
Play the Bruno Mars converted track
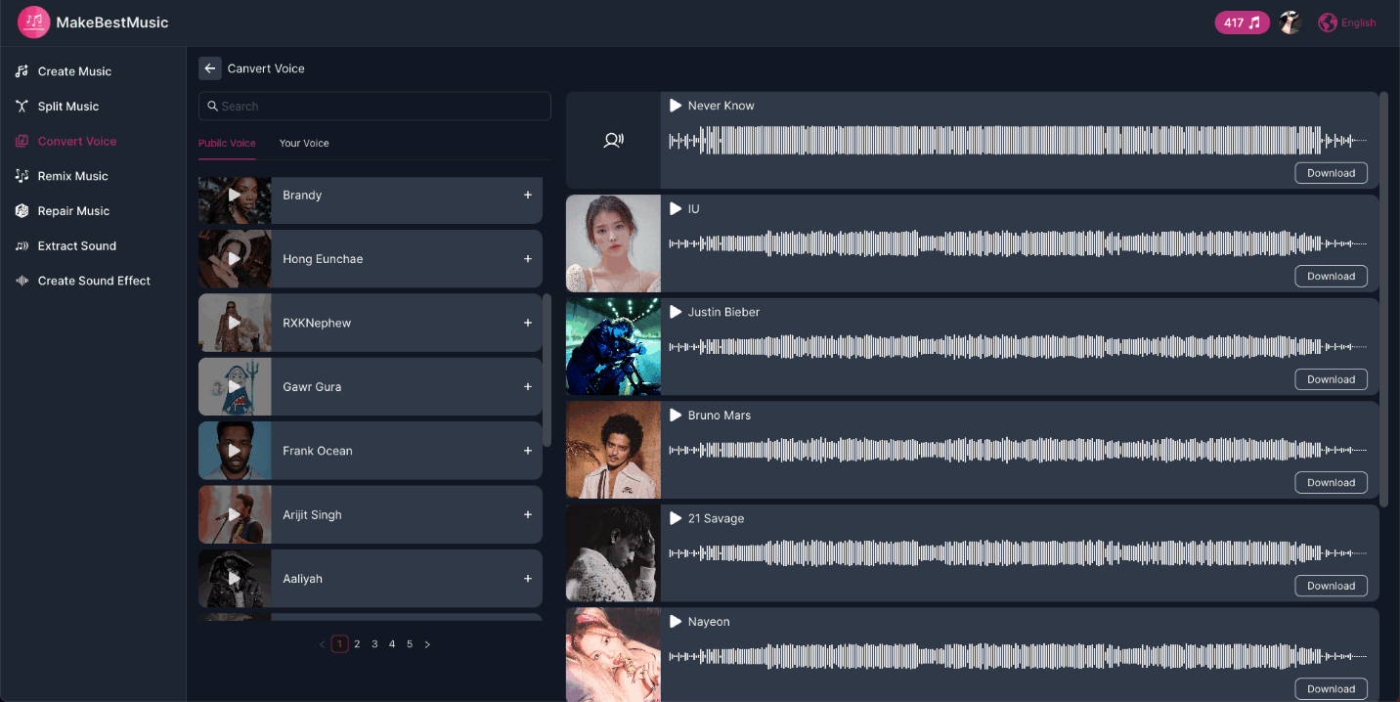pos(676,416)
